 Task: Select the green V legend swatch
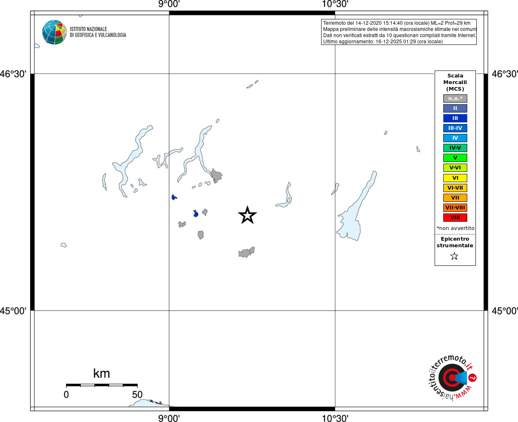455,158
